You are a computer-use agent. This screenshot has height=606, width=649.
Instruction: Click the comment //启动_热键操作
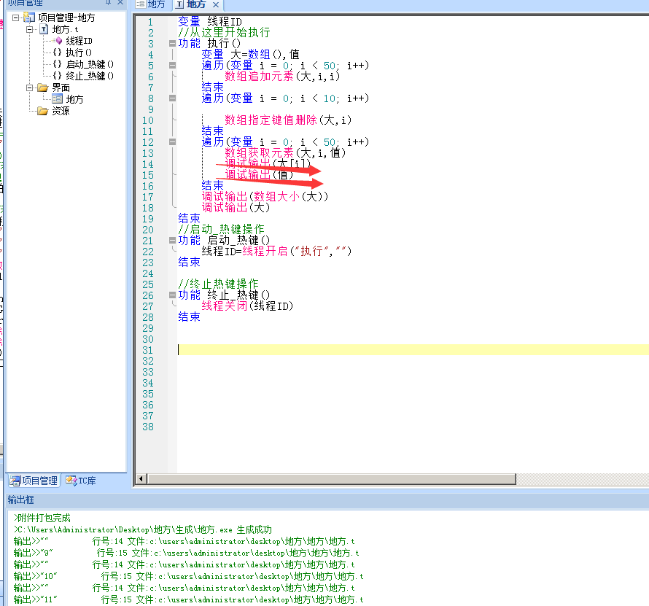pyautogui.click(x=222, y=229)
